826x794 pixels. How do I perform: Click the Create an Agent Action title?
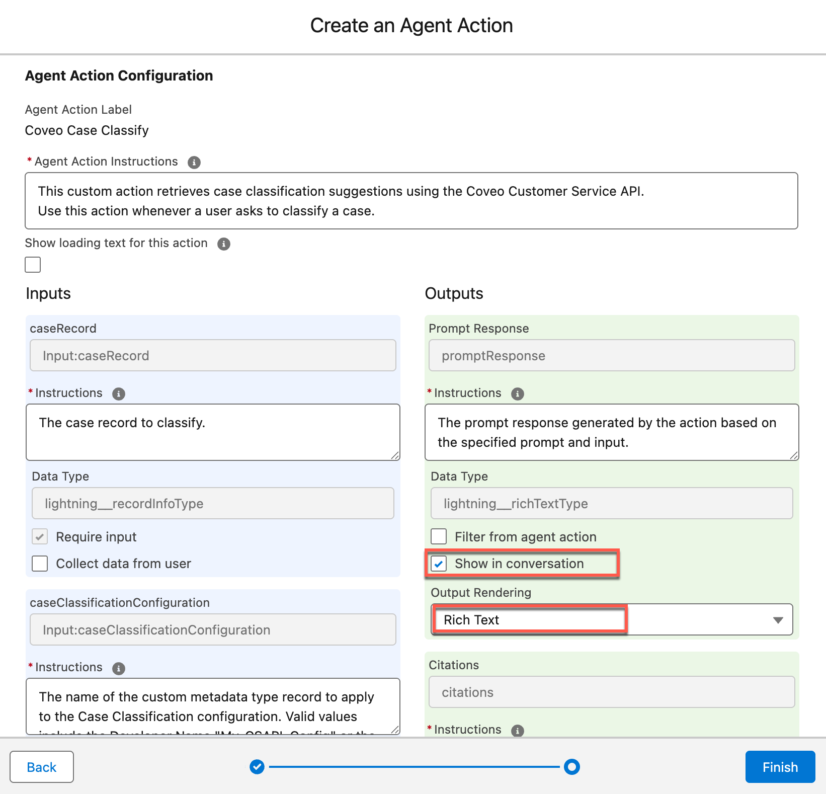pos(411,26)
